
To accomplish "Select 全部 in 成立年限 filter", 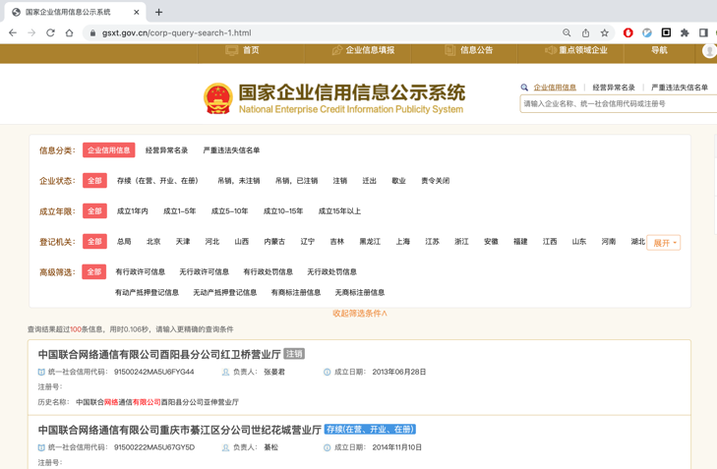I will pos(94,210).
